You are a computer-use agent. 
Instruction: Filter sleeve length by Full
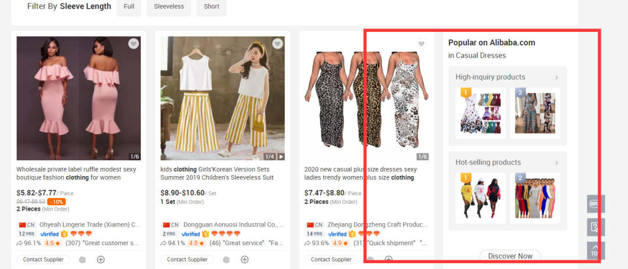click(129, 7)
